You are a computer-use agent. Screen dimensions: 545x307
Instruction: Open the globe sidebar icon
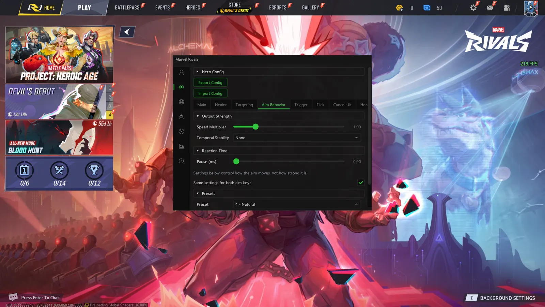(x=181, y=102)
